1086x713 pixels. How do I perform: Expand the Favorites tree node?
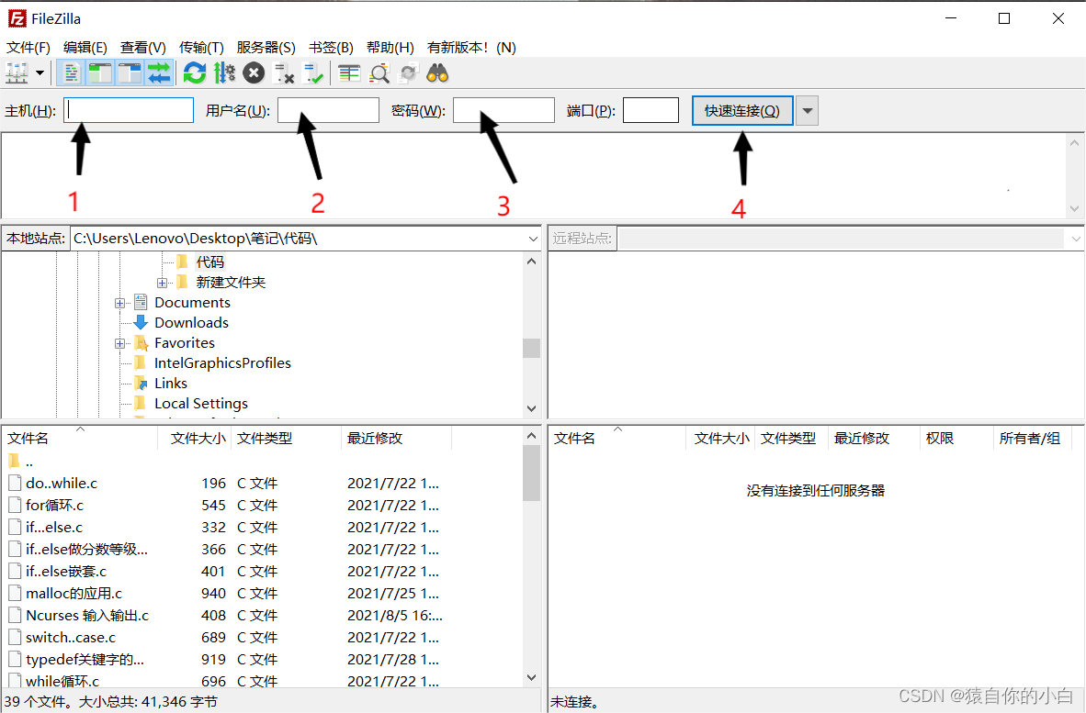point(119,343)
